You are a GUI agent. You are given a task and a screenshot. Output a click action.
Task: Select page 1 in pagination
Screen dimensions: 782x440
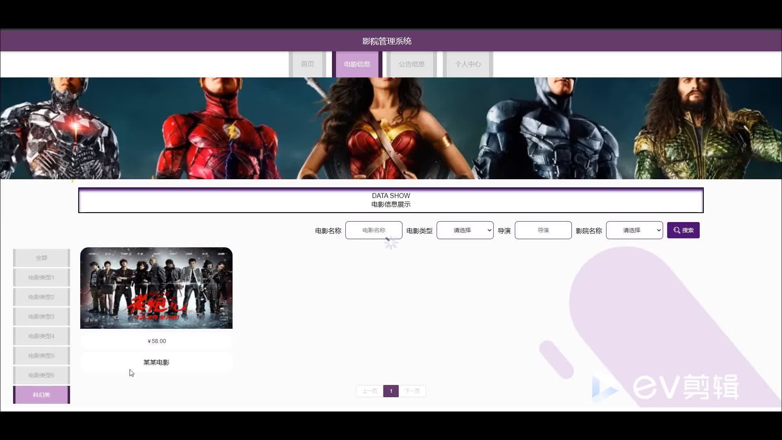391,391
